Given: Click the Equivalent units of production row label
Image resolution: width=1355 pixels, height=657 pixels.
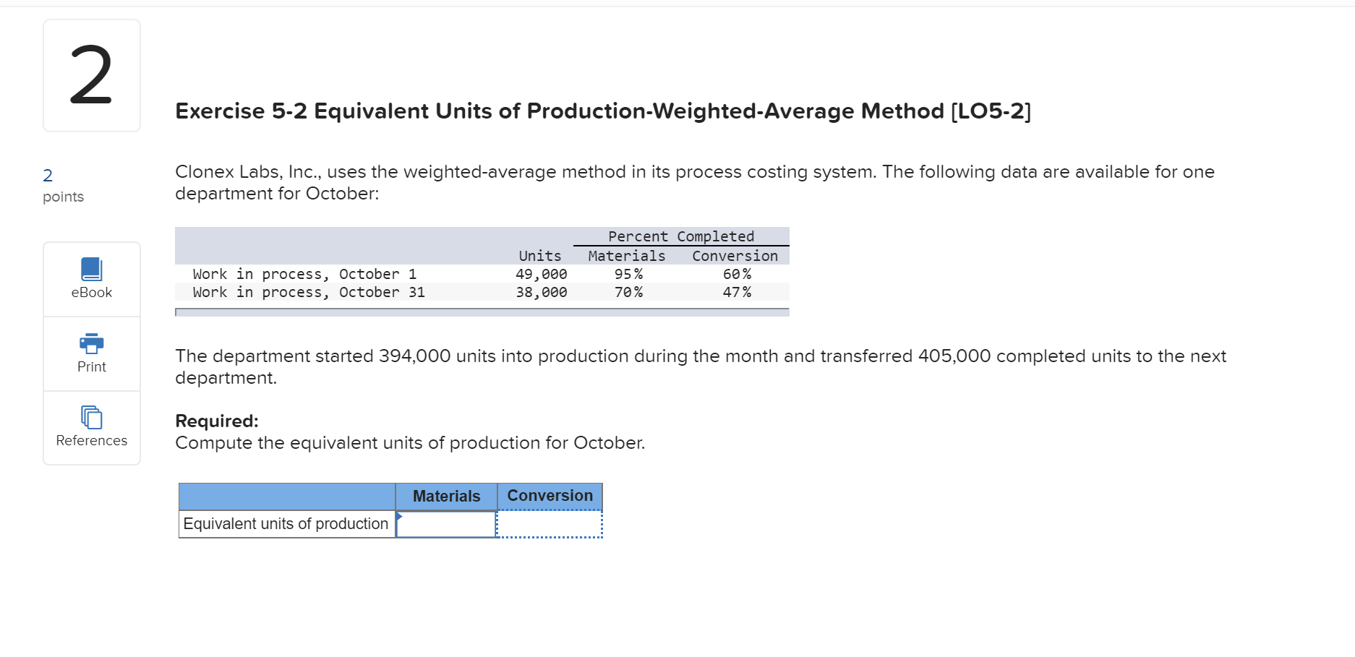Looking at the screenshot, I should pyautogui.click(x=286, y=524).
